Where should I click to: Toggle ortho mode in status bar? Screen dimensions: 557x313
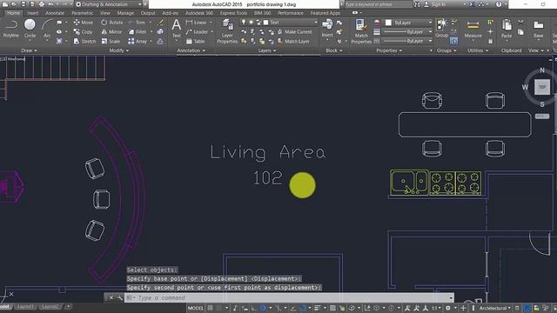(x=254, y=308)
